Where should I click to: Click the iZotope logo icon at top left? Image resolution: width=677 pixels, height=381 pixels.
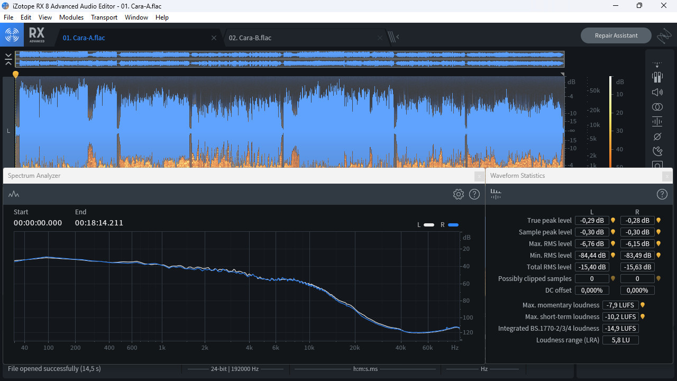coord(12,35)
